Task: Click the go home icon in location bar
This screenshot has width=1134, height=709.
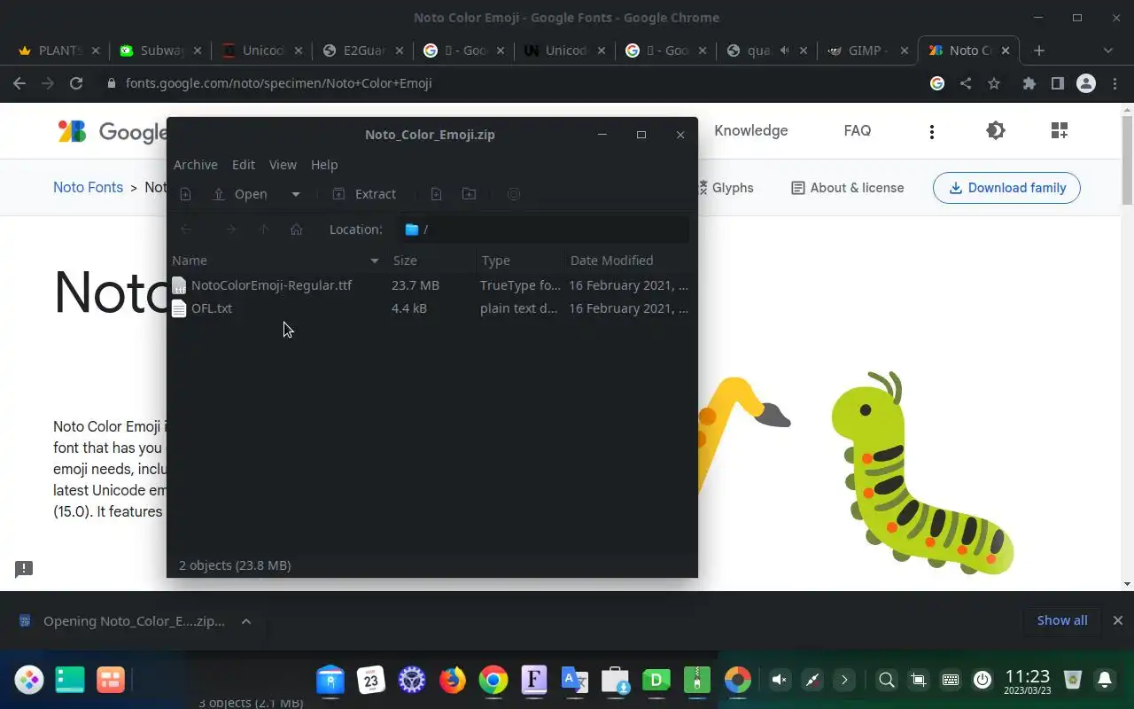Action: tap(297, 230)
